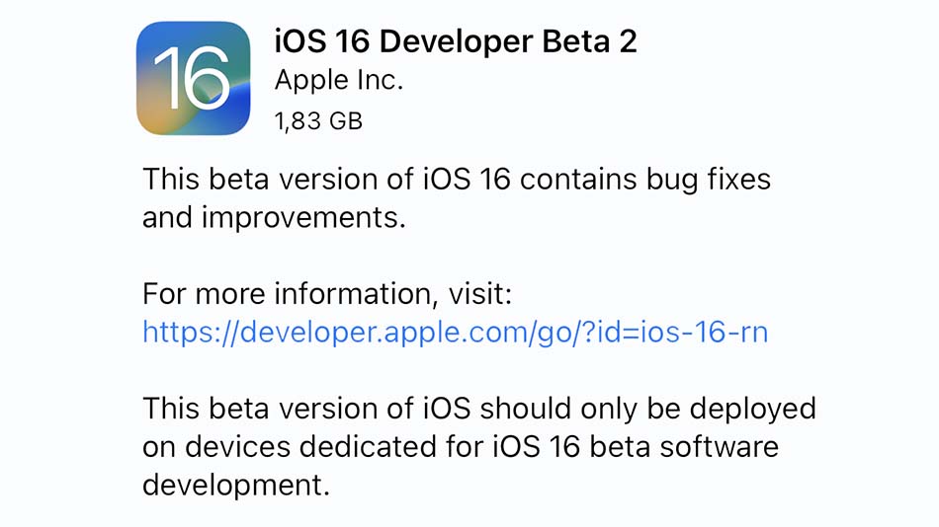Click the word 'Developer' in the title
Image resolution: width=939 pixels, height=527 pixels.
456,43
